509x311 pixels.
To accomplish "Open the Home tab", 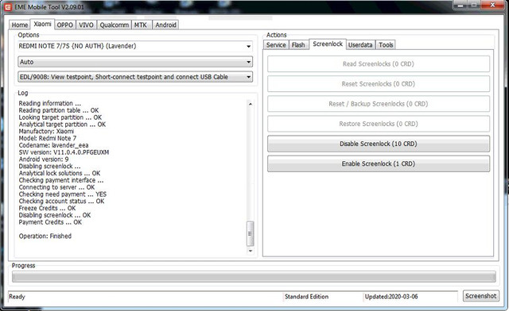I will coord(19,25).
